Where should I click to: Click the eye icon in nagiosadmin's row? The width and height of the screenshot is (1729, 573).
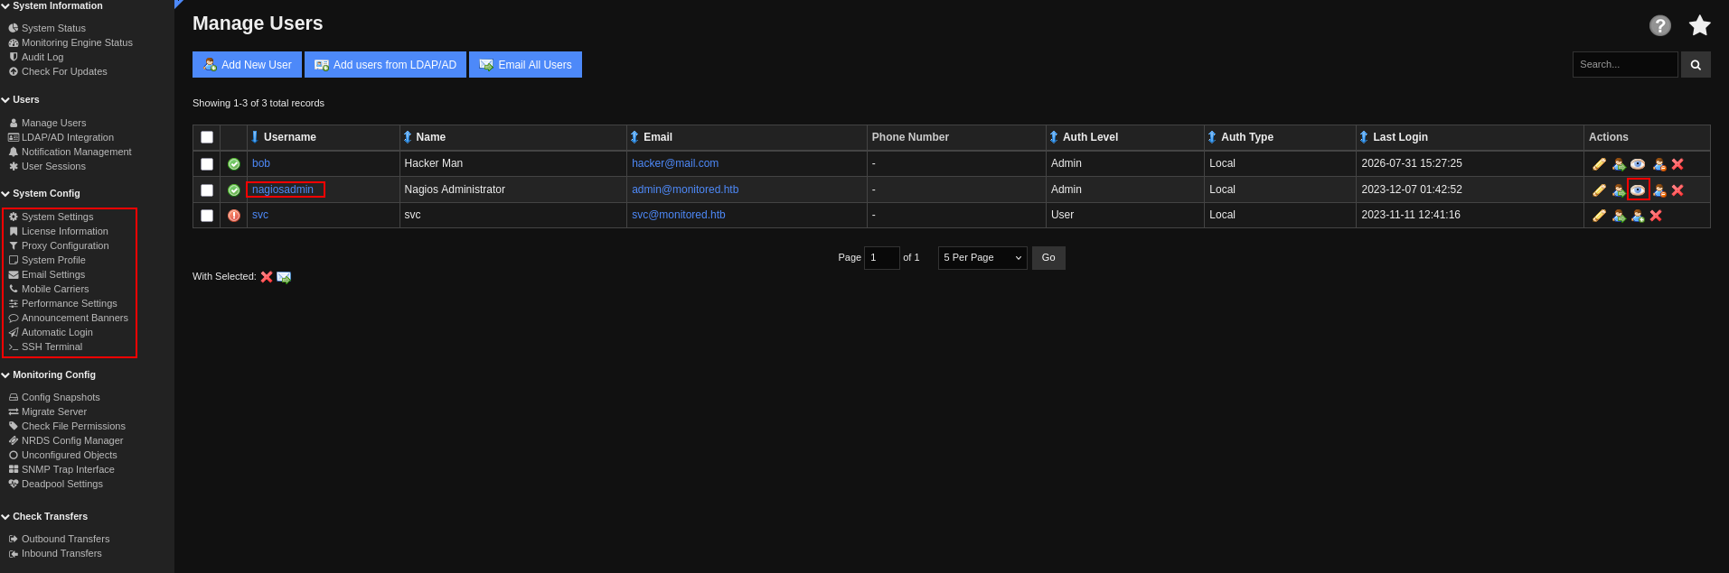tap(1638, 190)
